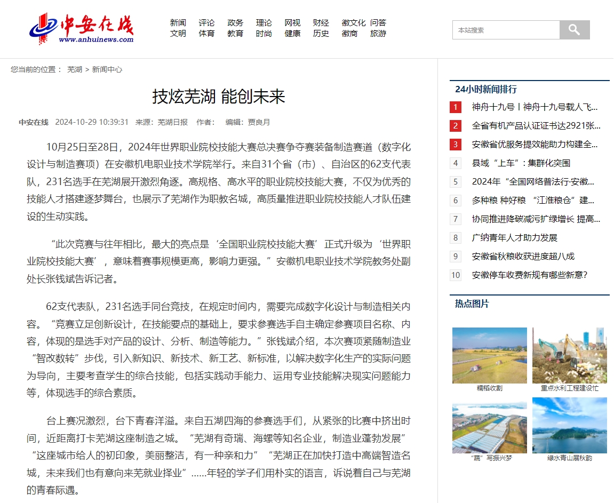
Task: Focus the 本站搜索 search box
Action: tap(506, 30)
